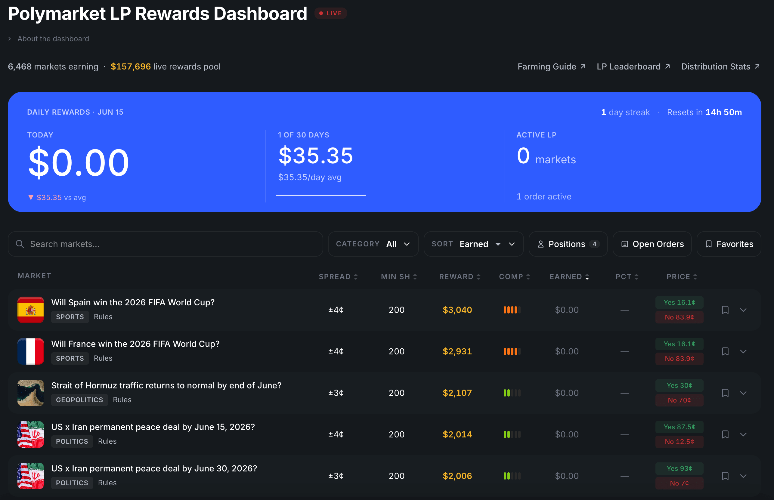Click Yes 16.1¢ on France market
This screenshot has width=774, height=500.
point(679,344)
